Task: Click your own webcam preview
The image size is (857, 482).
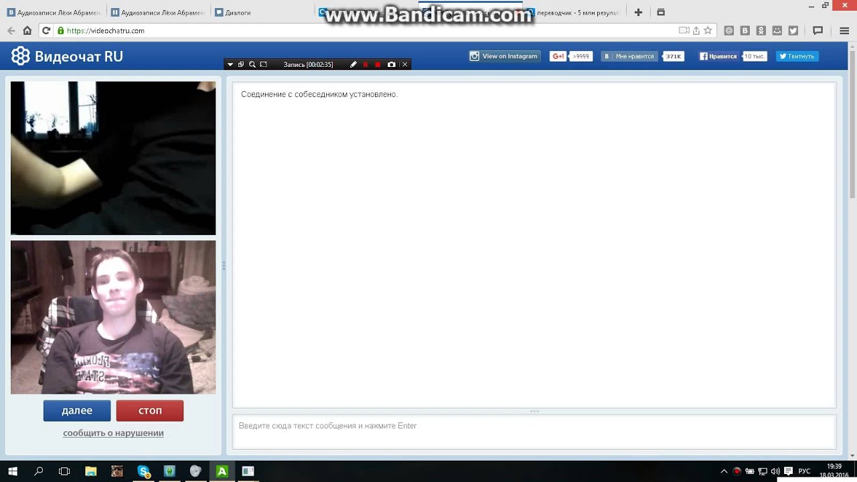Action: click(x=113, y=317)
